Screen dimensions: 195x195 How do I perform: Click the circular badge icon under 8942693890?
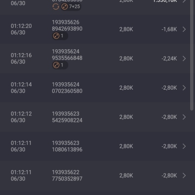click(56, 36)
